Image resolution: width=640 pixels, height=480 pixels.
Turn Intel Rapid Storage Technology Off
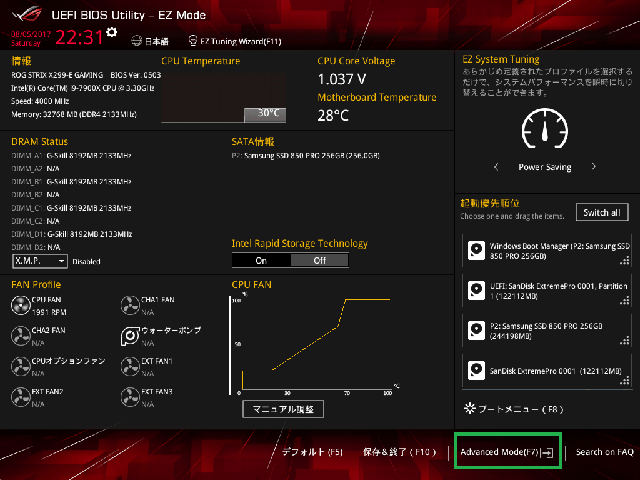pyautogui.click(x=319, y=261)
